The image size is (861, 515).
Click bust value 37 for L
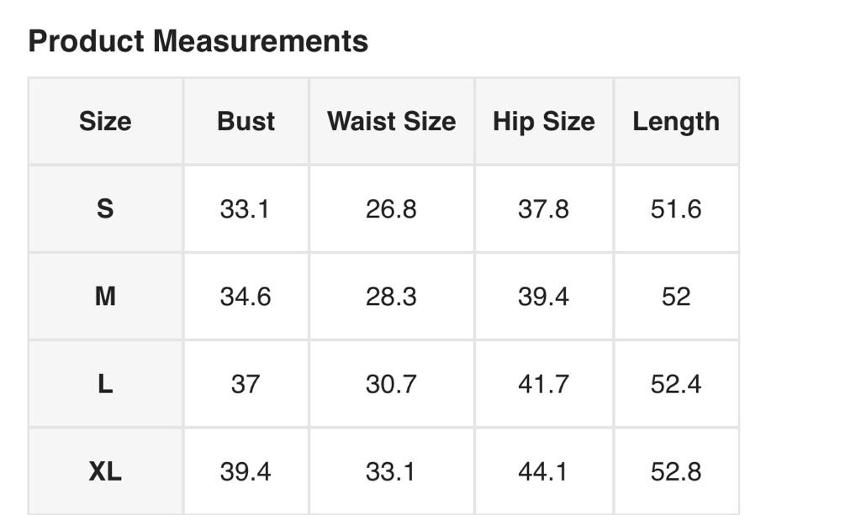point(246,384)
